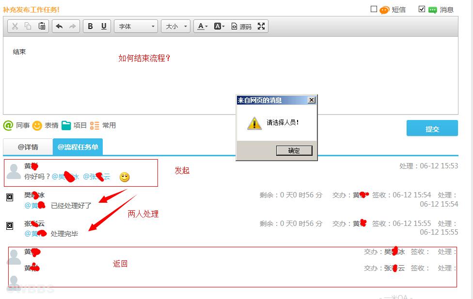
Task: Select the @流程任务单 tab
Action: 78,147
